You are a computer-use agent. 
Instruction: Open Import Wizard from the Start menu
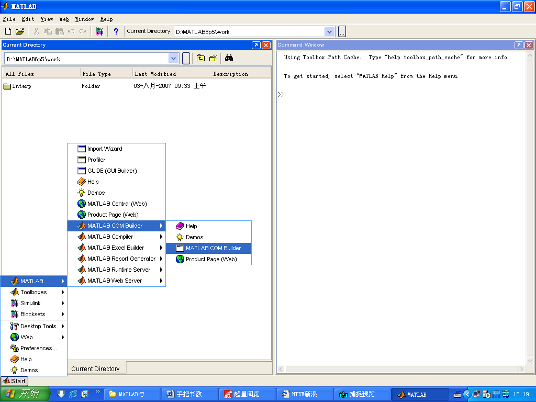pyautogui.click(x=117, y=149)
